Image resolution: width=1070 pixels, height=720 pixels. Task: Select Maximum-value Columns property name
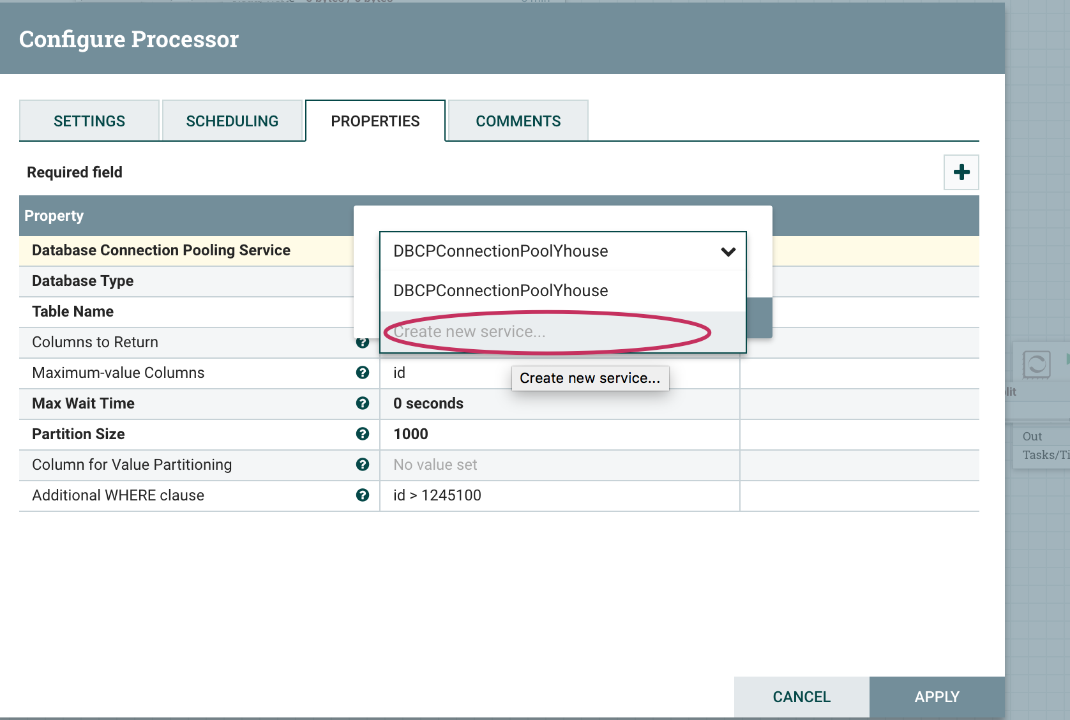click(x=118, y=373)
